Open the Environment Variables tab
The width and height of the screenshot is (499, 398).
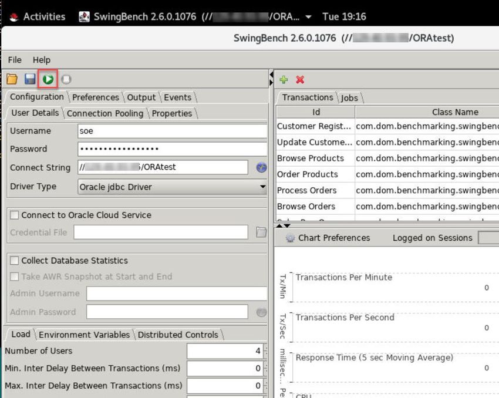pos(85,335)
